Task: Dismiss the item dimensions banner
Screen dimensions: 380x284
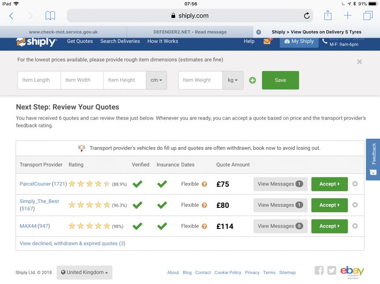Action: coord(359,62)
